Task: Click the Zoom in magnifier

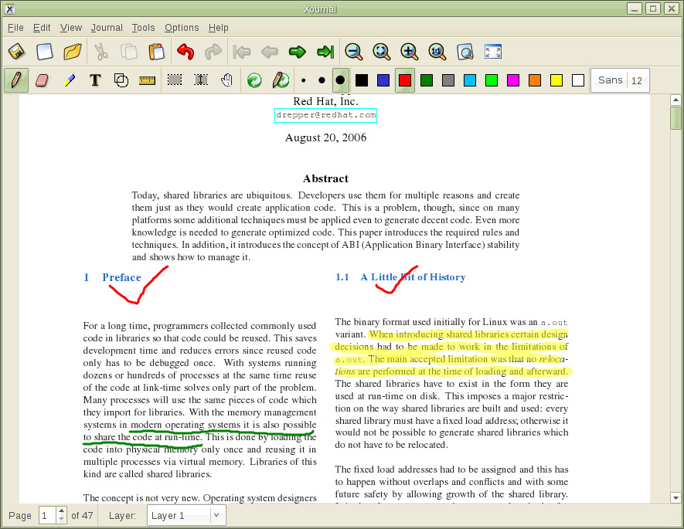Action: 409,52
